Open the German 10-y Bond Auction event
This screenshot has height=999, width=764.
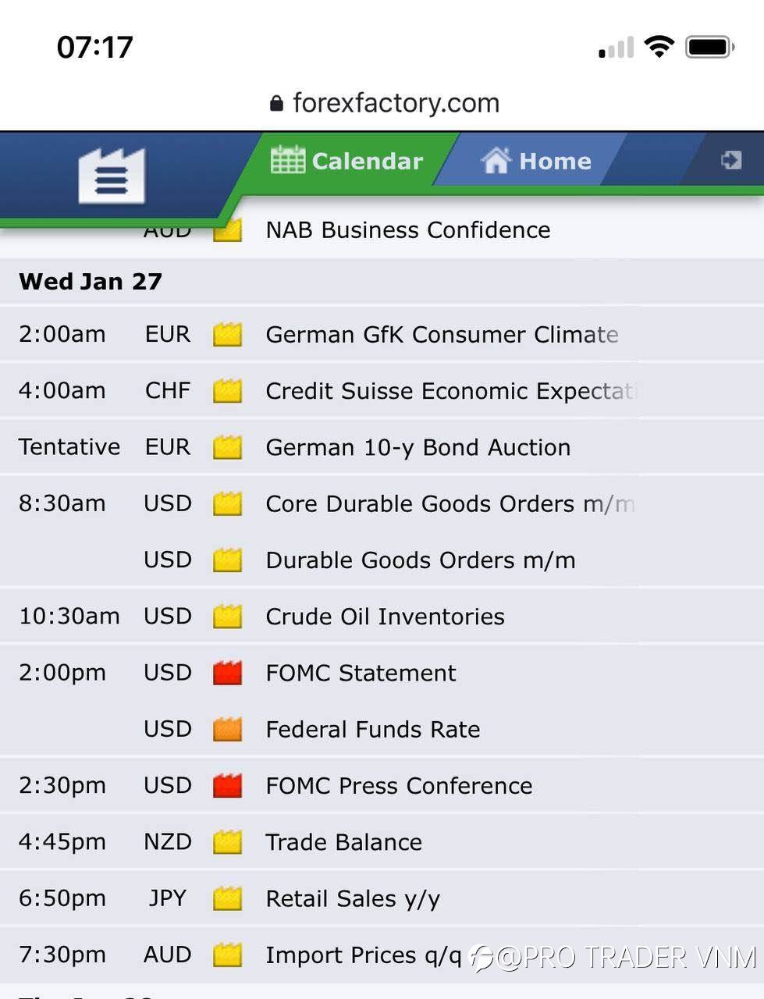point(418,447)
